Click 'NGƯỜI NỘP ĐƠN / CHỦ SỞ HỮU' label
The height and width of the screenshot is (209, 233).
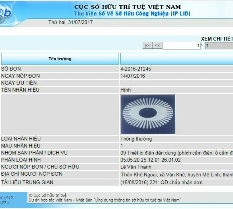tap(40, 167)
